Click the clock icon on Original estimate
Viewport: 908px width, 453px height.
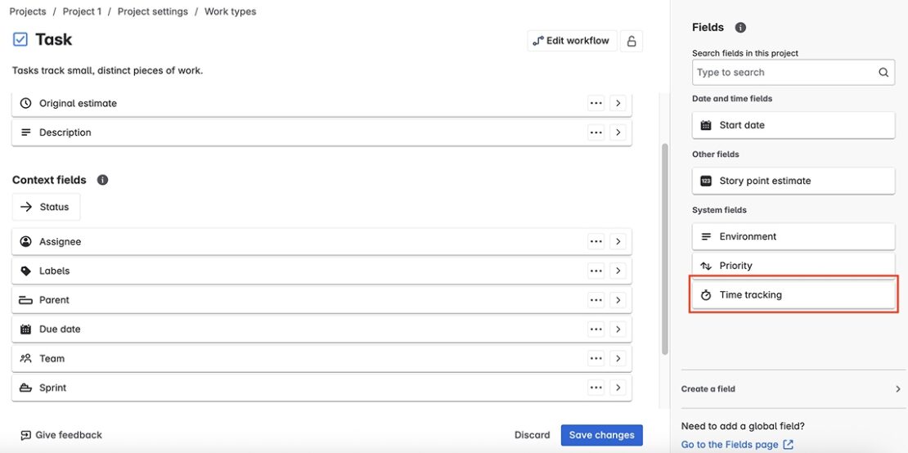[25, 103]
